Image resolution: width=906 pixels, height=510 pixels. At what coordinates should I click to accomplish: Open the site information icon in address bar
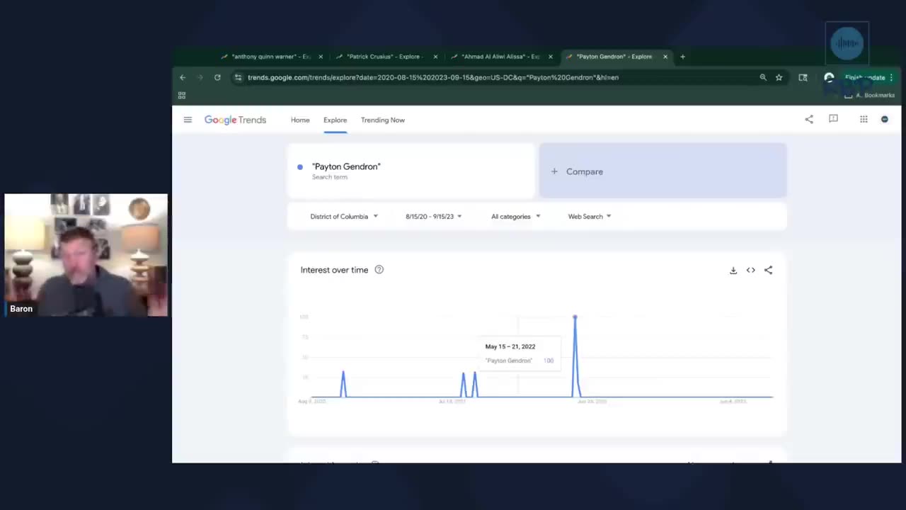239,77
